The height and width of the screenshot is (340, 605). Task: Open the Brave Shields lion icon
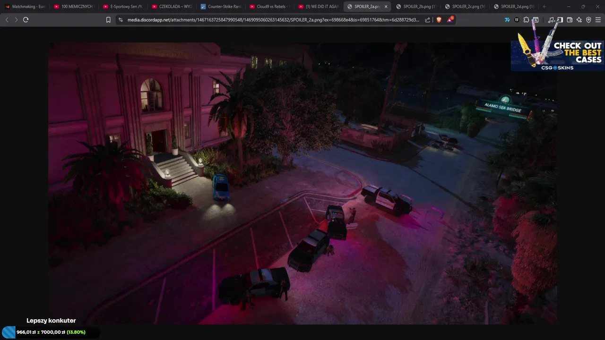[x=439, y=20]
